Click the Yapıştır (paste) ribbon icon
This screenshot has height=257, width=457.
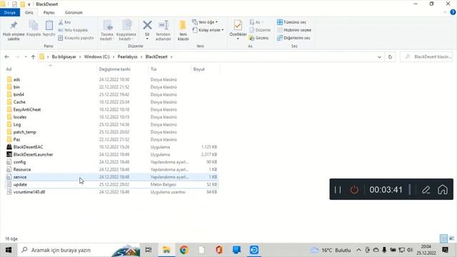(x=49, y=29)
